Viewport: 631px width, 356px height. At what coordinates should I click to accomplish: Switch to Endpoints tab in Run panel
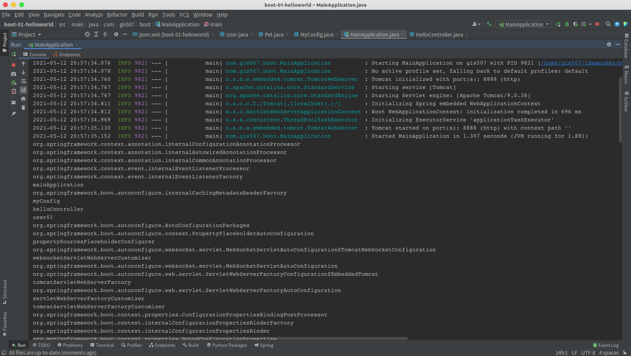pyautogui.click(x=67, y=54)
